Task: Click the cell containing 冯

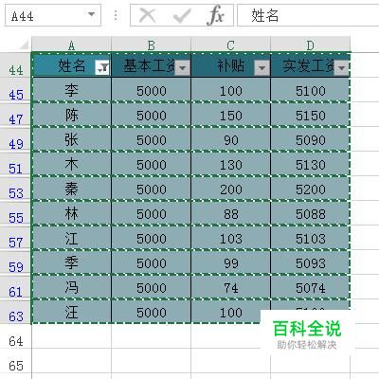Action: tap(72, 287)
